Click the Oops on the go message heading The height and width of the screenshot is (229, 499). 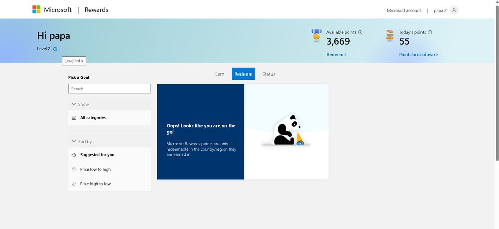point(201,129)
